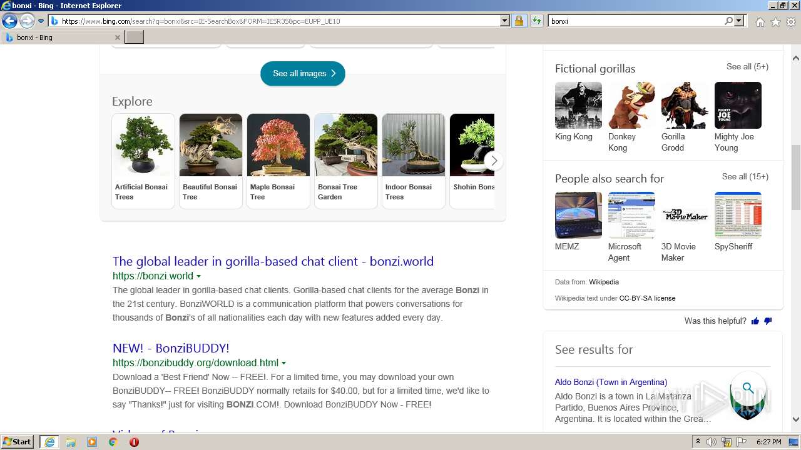Screen dimensions: 801x450
Task: Click the Action Center flag tray icon
Action: click(x=742, y=442)
